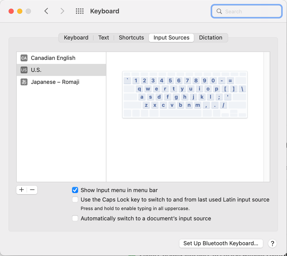This screenshot has width=287, height=256.
Task: Click the keyboard layout preview image
Action: pos(185,94)
